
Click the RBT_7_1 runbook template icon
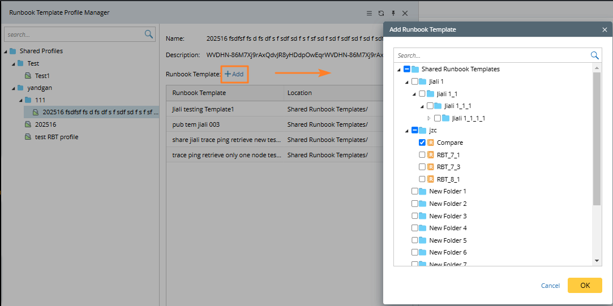pos(430,155)
